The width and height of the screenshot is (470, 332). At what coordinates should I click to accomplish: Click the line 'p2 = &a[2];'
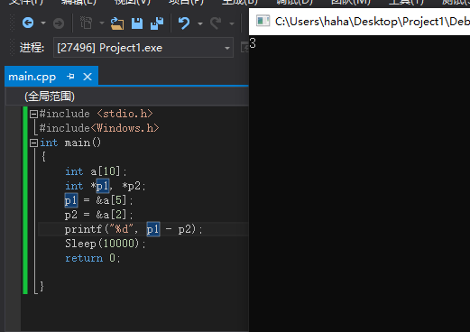[x=98, y=215]
